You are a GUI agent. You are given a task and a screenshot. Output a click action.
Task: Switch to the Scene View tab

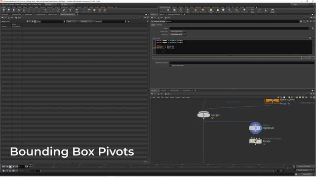[5, 14]
